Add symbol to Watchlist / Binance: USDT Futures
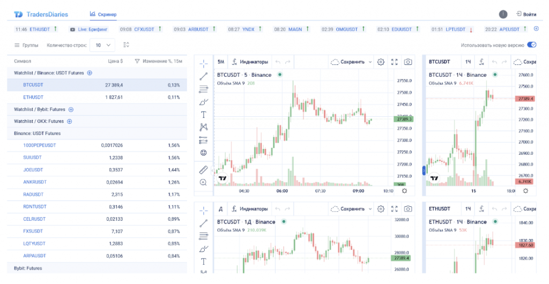 pyautogui.click(x=90, y=73)
